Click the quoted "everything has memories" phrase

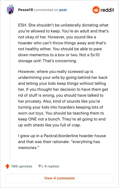coord(59,145)
